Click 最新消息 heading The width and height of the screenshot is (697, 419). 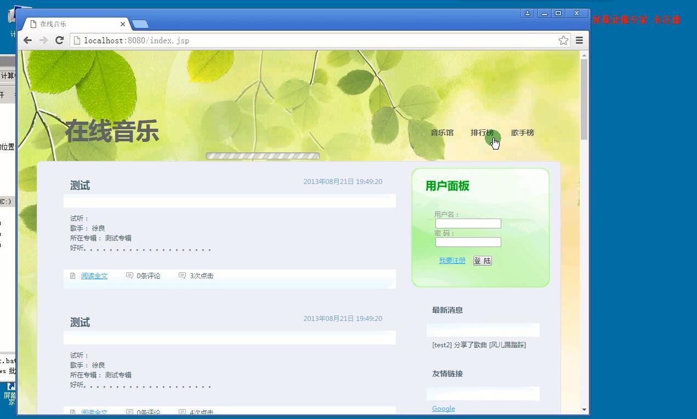click(447, 310)
